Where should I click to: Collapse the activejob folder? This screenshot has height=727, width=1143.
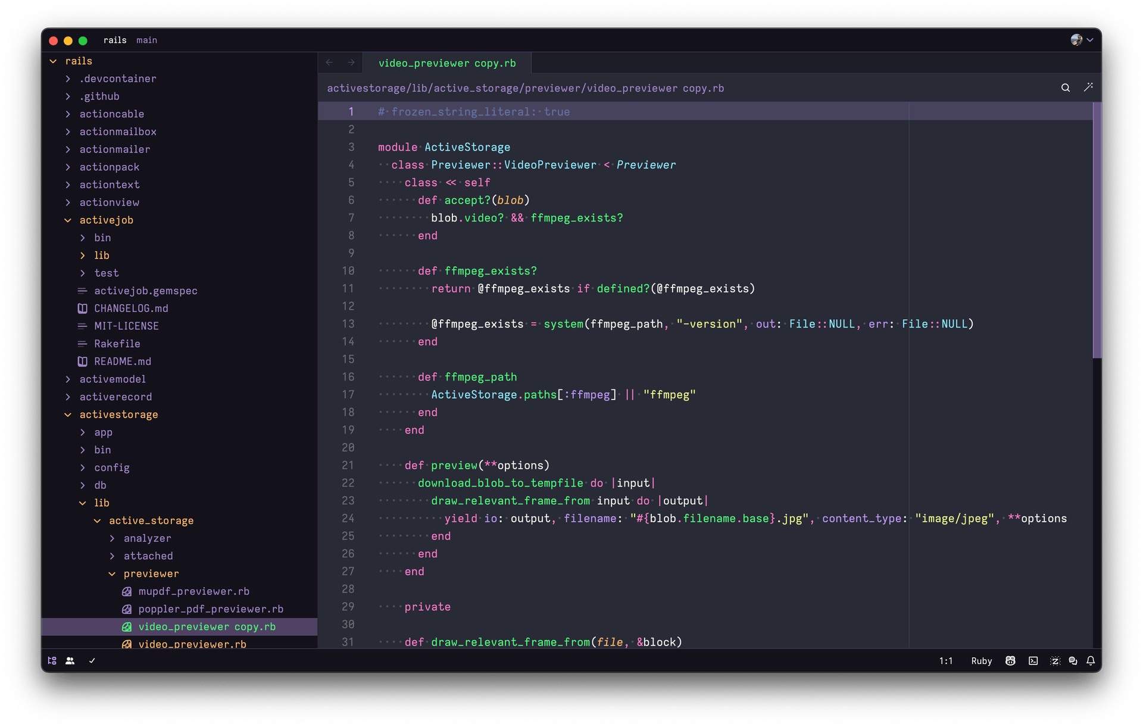click(x=106, y=220)
